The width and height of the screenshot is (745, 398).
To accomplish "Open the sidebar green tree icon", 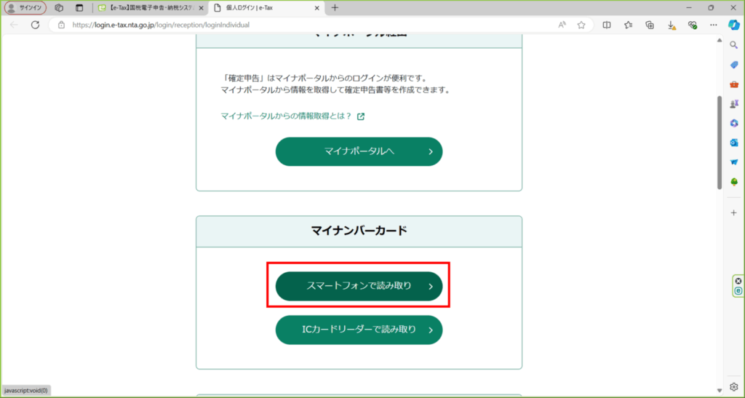I will 734,182.
